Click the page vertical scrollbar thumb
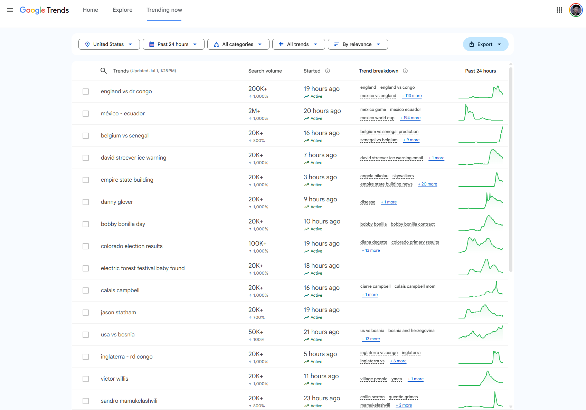The height and width of the screenshot is (410, 586). [511, 169]
